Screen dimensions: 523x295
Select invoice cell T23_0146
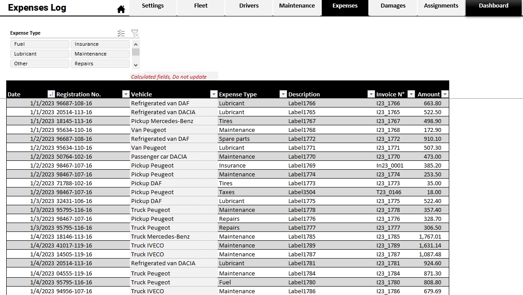click(x=395, y=192)
